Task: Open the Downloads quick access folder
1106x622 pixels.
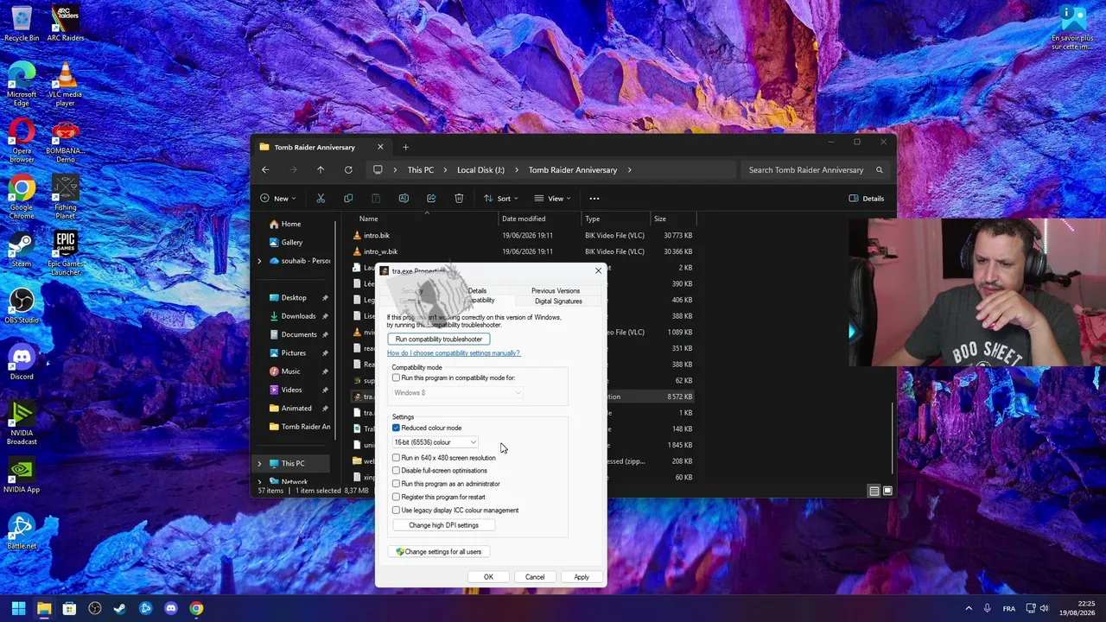Action: click(x=298, y=316)
